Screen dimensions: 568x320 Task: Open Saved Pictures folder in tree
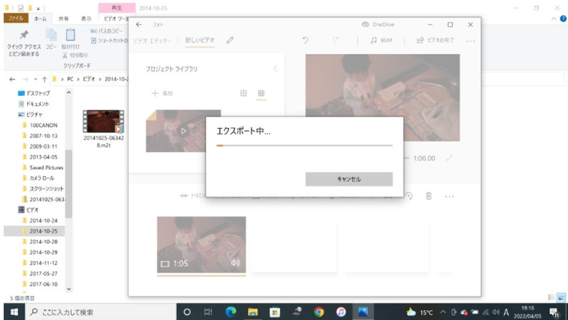click(x=43, y=167)
